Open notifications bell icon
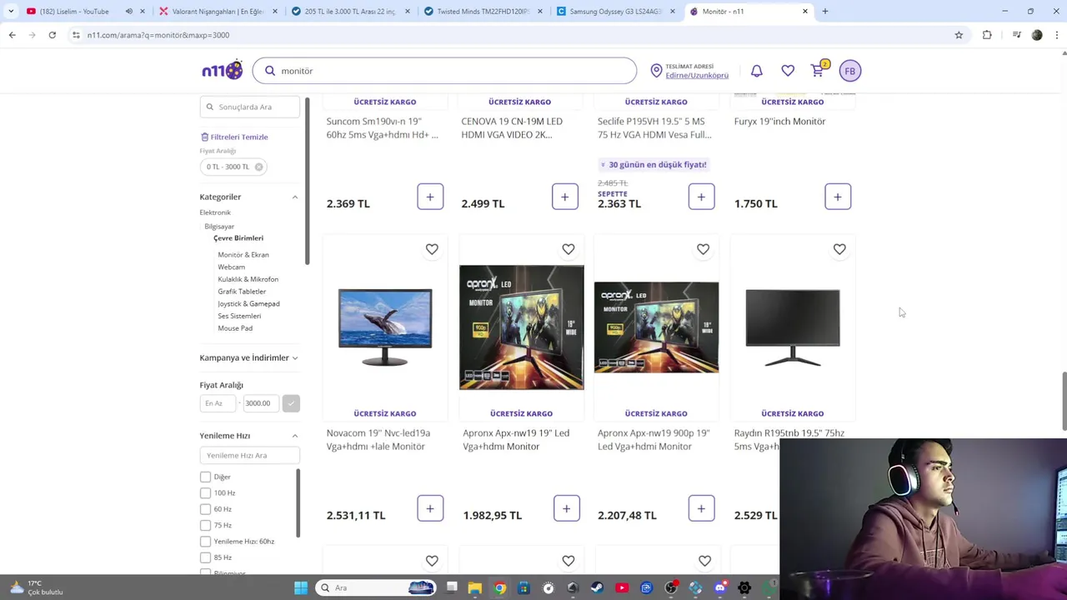1067x600 pixels. (x=757, y=71)
